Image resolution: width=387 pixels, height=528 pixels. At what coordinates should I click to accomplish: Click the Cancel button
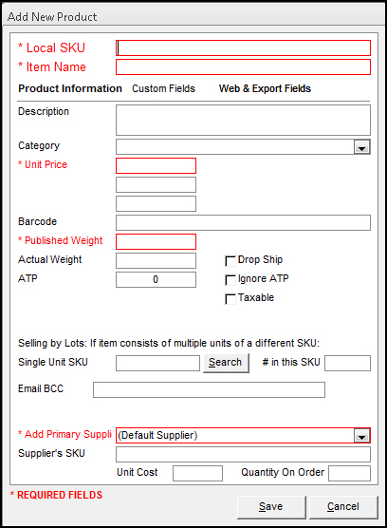click(x=343, y=507)
